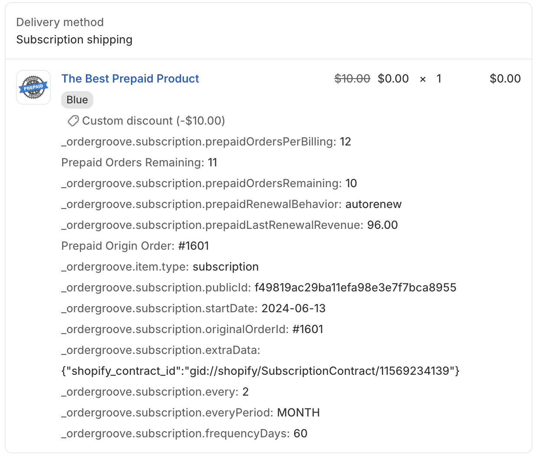Click the originalOrderId #1601 value
The height and width of the screenshot is (456, 538).
coord(308,329)
